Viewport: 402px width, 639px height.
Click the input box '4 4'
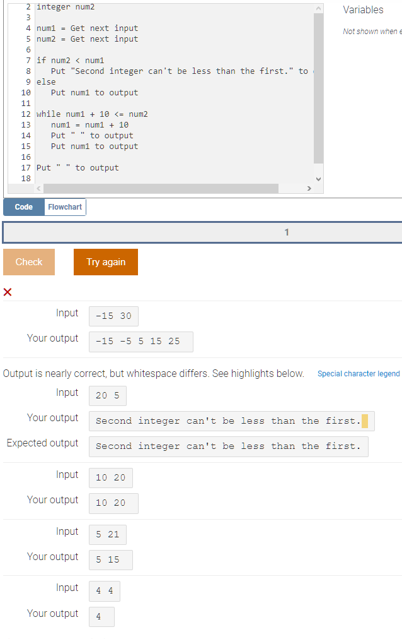(x=105, y=591)
